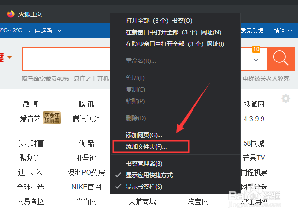Click the 庆余年超前看 promo badge
Screen dimensions: 298x215
coord(52,118)
